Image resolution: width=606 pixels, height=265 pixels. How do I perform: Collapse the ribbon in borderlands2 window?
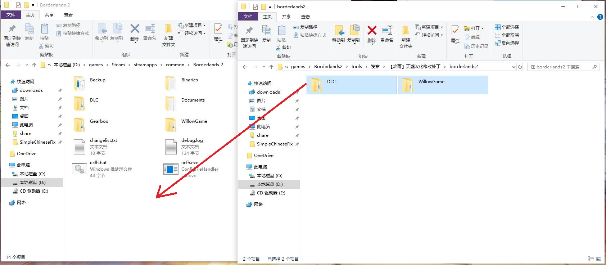coord(592,17)
